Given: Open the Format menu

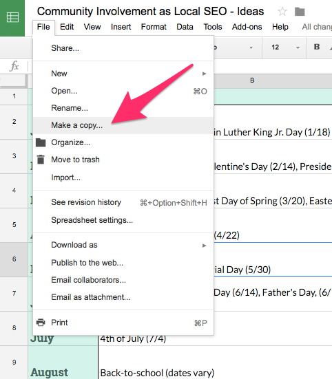Looking at the screenshot, I should 154,27.
